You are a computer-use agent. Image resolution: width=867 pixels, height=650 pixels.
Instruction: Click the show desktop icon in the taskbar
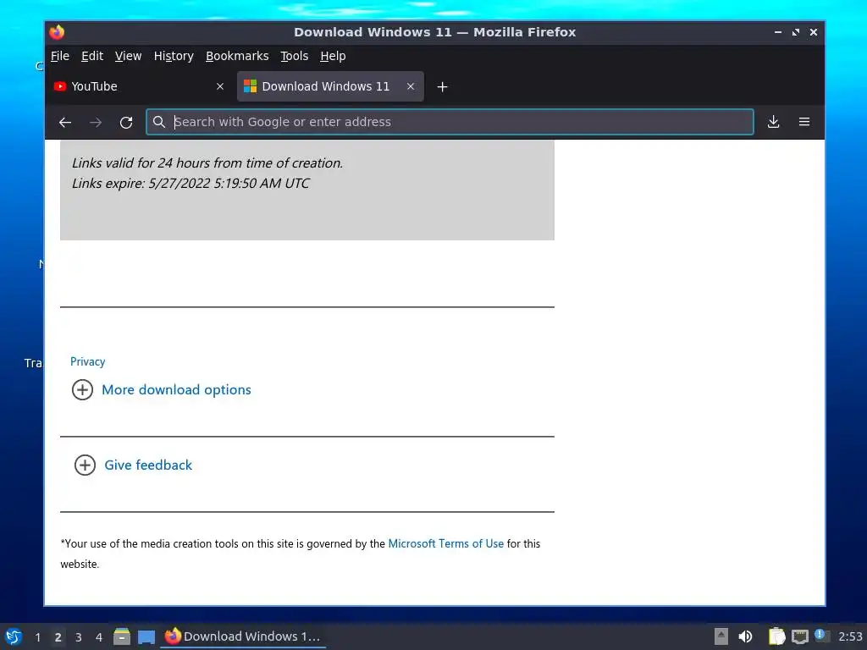tap(146, 636)
